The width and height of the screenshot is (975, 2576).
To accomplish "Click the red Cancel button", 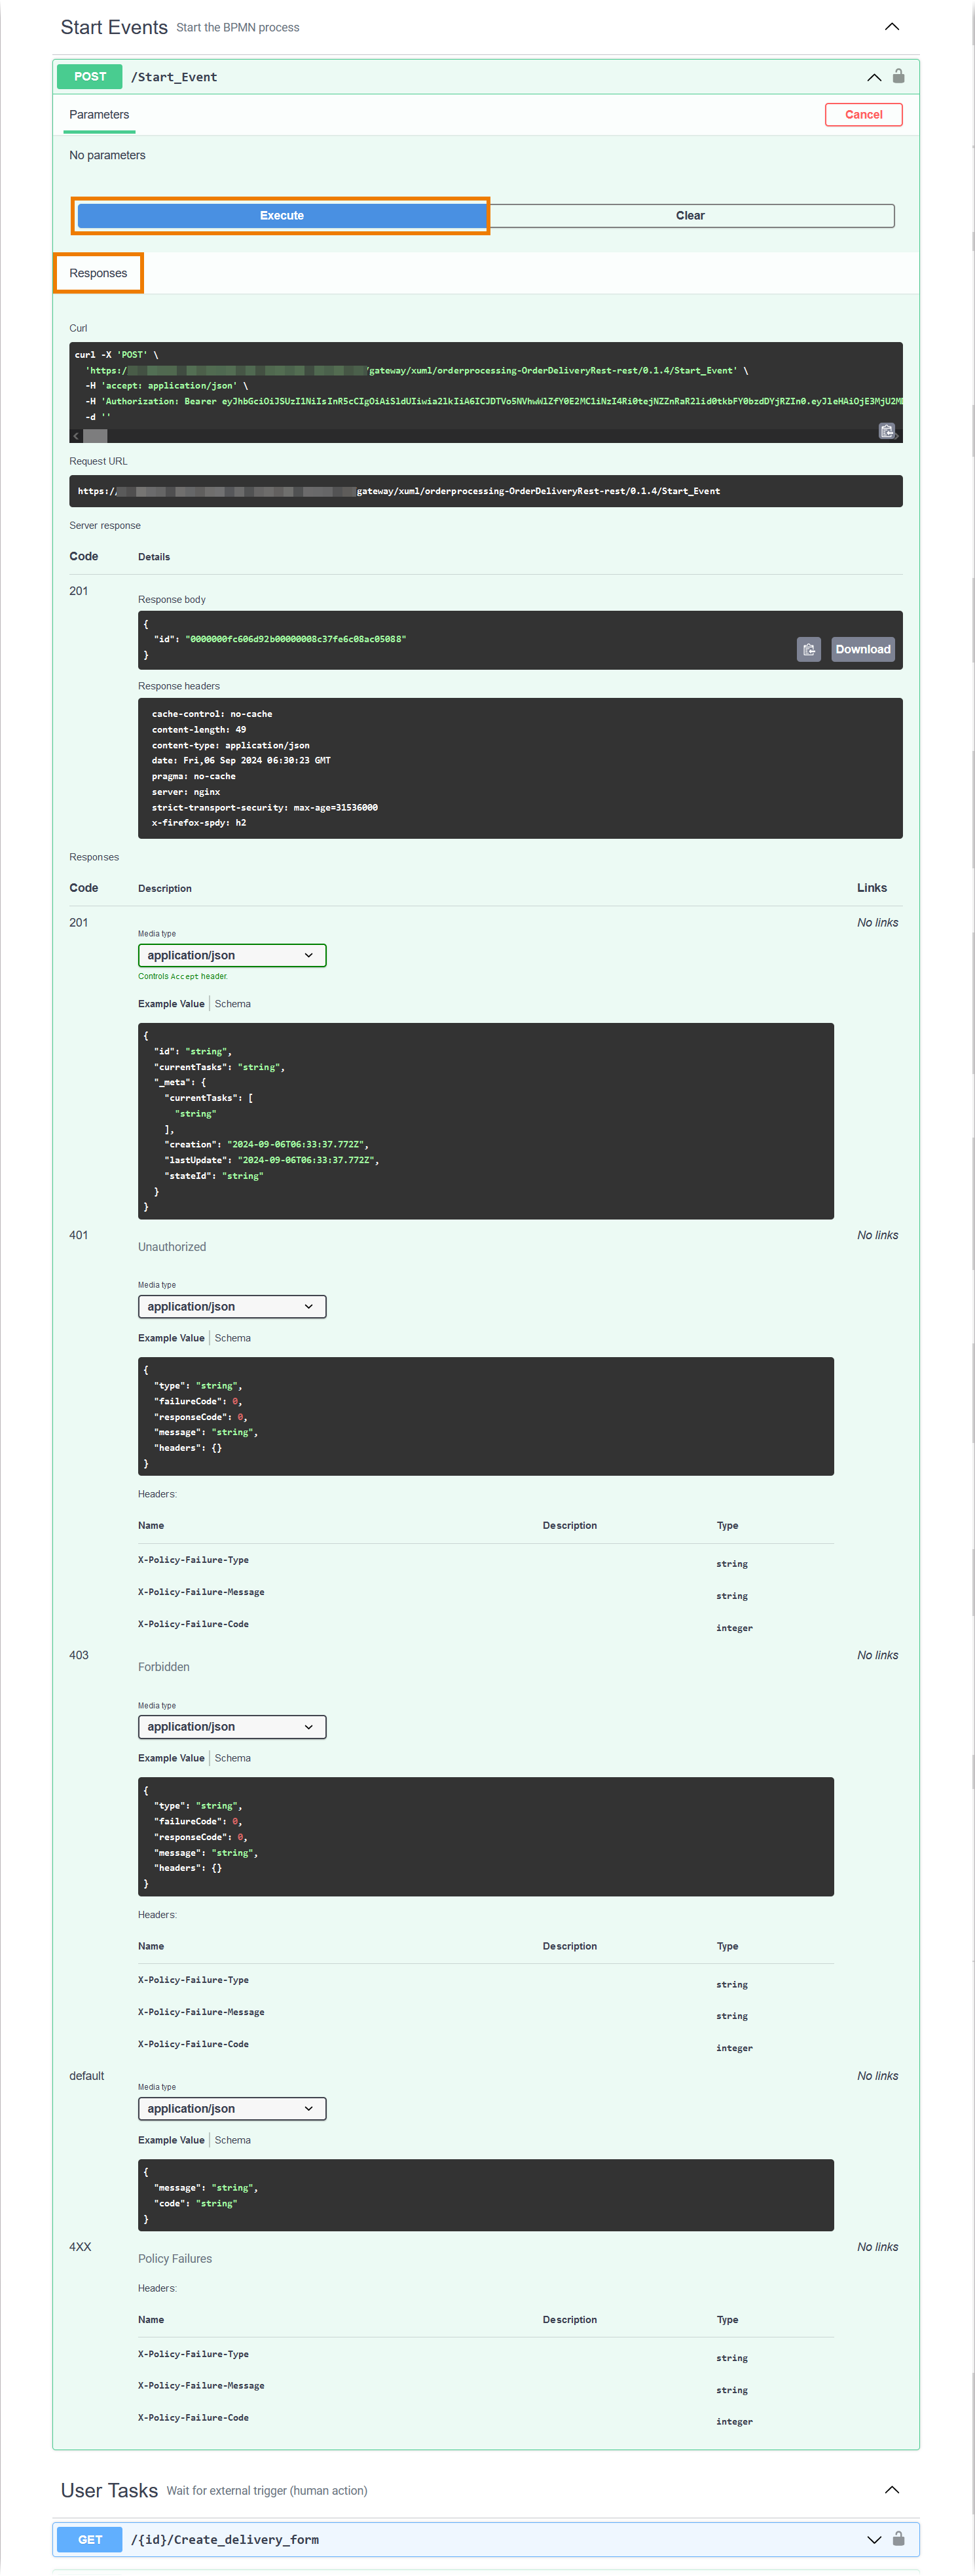I will coord(863,115).
